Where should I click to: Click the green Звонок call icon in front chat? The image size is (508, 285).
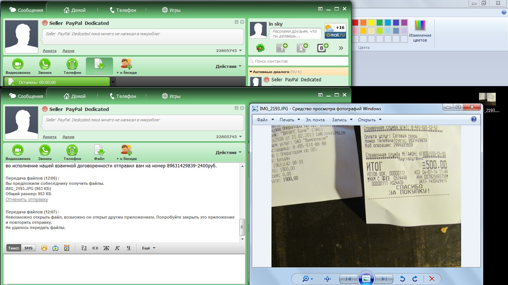[45, 150]
